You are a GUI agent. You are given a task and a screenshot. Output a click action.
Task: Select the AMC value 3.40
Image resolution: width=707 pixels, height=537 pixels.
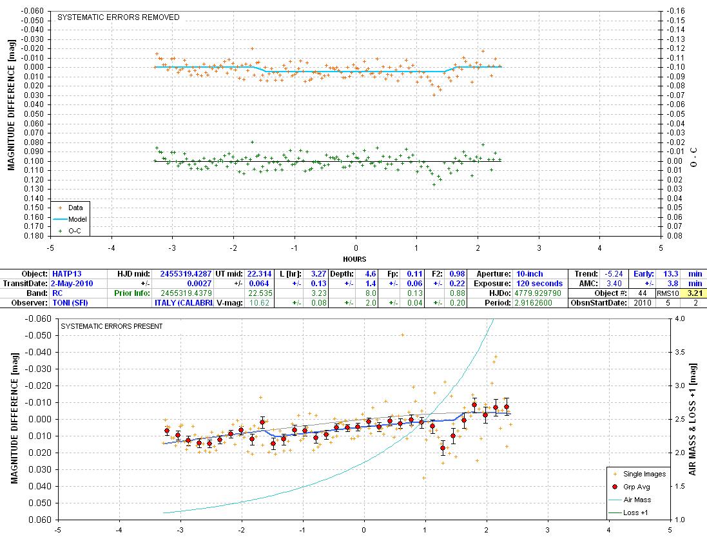[614, 284]
